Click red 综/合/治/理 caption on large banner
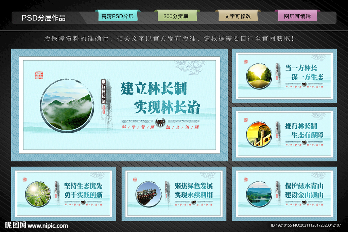 pyautogui.click(x=182, y=127)
